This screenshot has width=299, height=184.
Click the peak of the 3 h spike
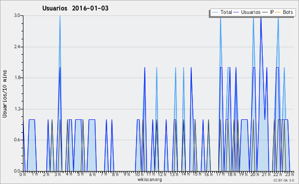tap(60, 16)
